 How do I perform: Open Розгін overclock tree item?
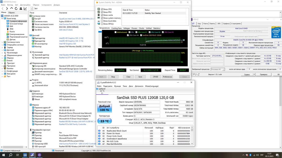click(12, 32)
